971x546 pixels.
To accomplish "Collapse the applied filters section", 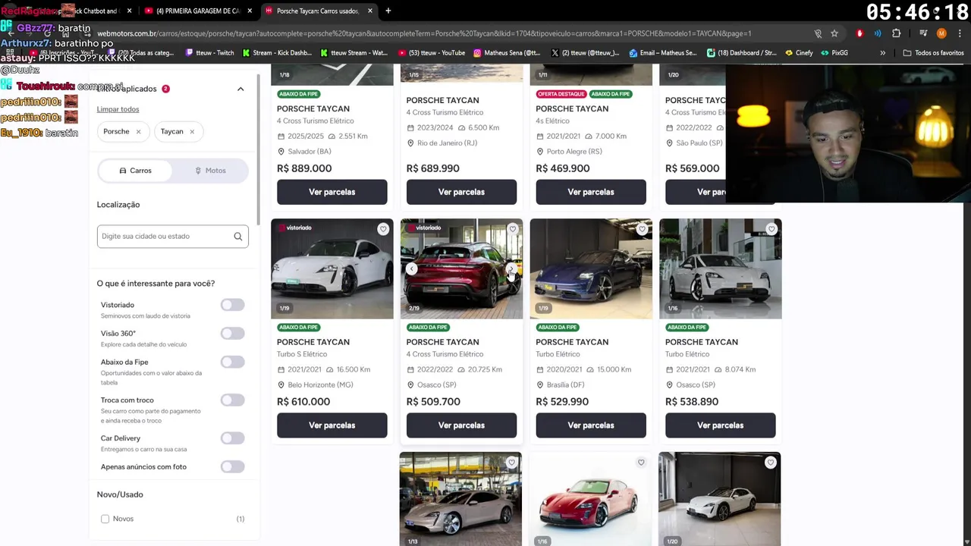I will (240, 89).
